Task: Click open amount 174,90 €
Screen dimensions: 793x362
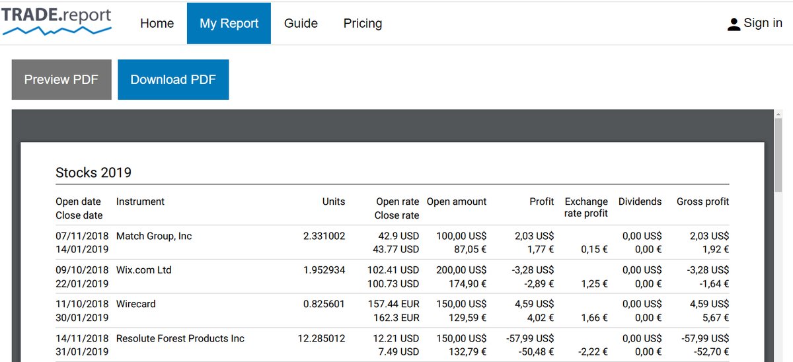Action: [467, 283]
